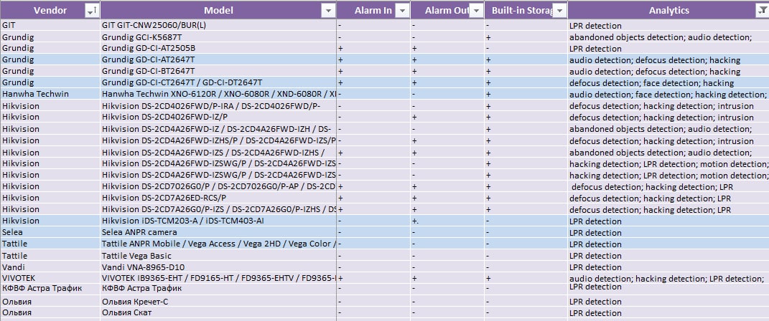Select the Hanwha Techwin XNO-6120R model cell
Image resolution: width=769 pixels, height=321 pixels.
pyautogui.click(x=218, y=94)
